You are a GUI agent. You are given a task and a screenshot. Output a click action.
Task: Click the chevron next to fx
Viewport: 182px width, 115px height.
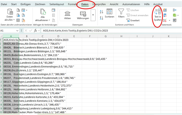(x=39, y=31)
